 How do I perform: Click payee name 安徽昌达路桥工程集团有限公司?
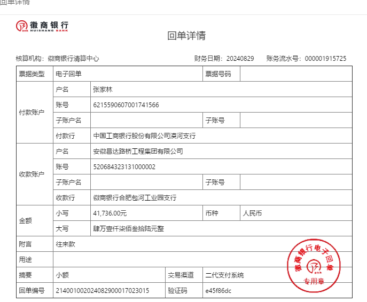pyautogui.click(x=138, y=152)
